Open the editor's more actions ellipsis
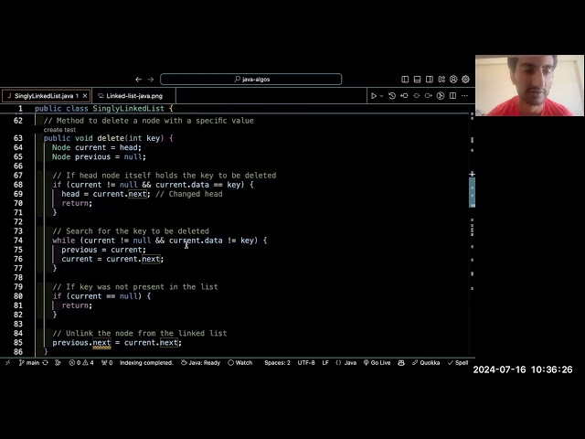Image resolution: width=585 pixels, height=439 pixels. coord(465,95)
